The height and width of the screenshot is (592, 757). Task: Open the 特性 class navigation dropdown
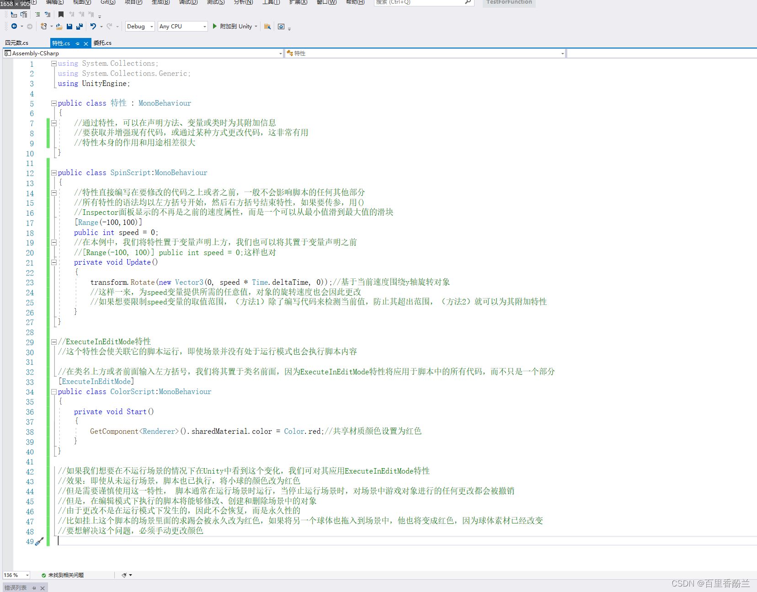point(425,53)
